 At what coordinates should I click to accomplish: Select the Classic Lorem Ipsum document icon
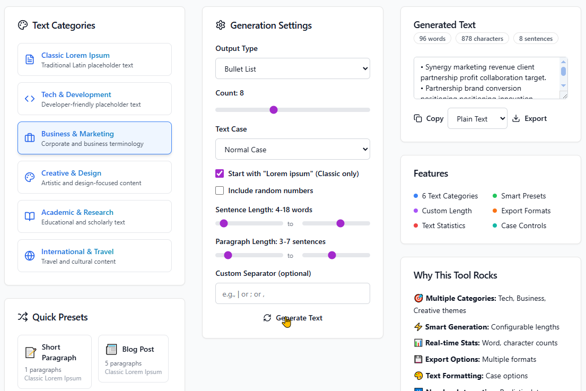tap(30, 59)
